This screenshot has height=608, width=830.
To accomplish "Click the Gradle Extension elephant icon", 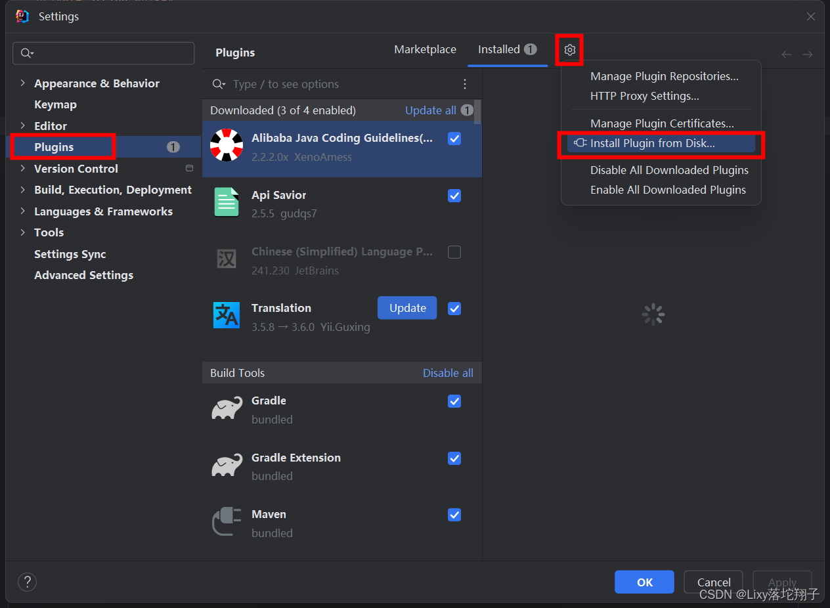I will pos(227,465).
